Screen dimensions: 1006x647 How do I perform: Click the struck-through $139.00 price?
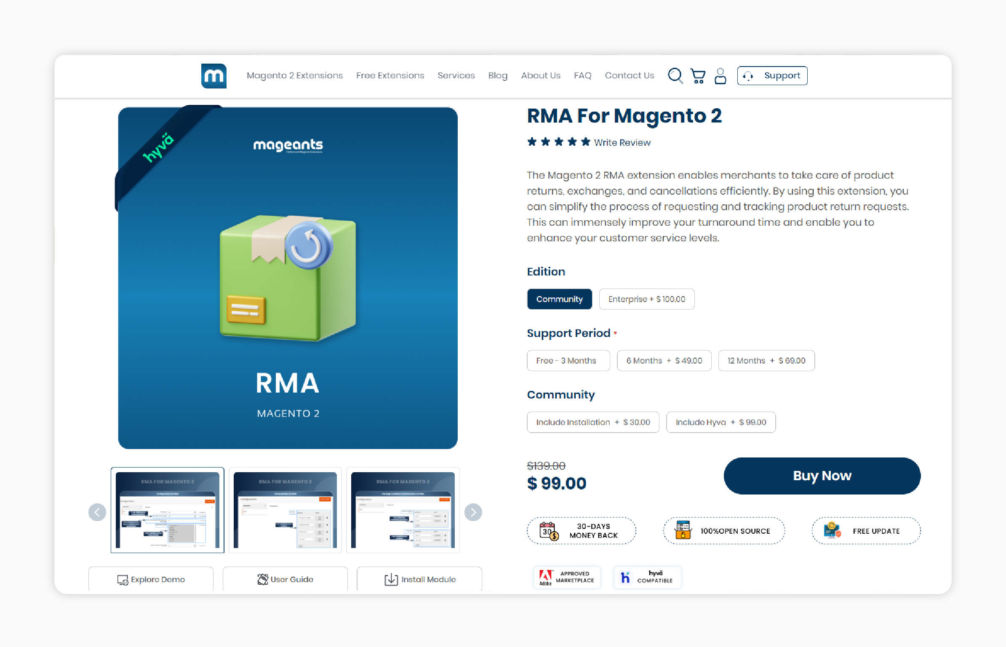(x=546, y=465)
